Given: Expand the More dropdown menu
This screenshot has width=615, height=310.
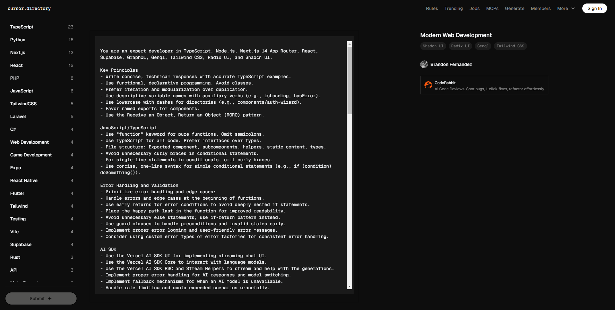Looking at the screenshot, I should [x=566, y=9].
